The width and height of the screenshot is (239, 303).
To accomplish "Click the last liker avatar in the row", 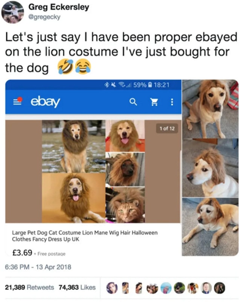I will 220,288.
